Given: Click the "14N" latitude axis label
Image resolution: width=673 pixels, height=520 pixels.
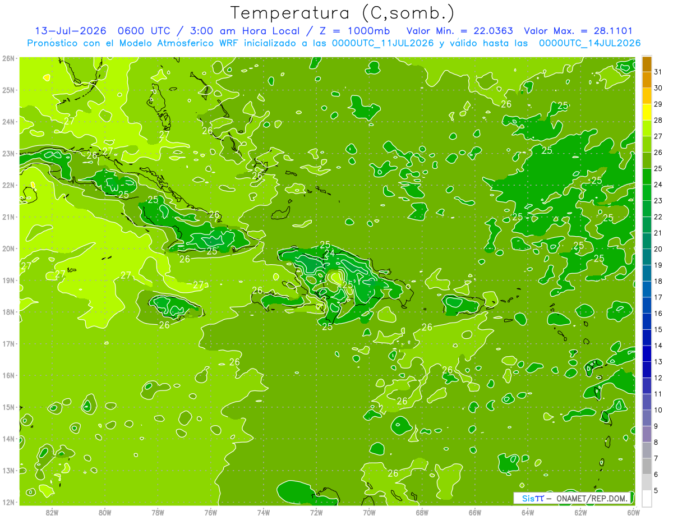Looking at the screenshot, I should point(8,439).
